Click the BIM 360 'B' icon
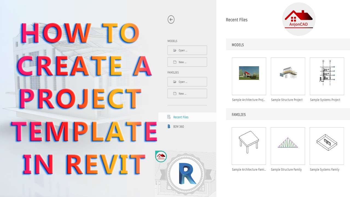This screenshot has height=197, width=350. point(169,126)
